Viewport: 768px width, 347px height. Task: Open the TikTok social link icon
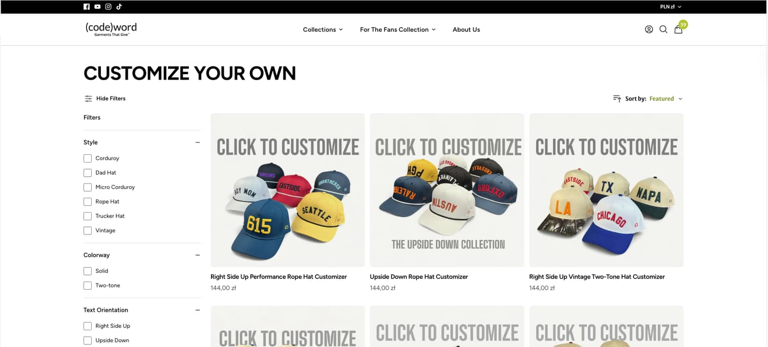pos(119,7)
